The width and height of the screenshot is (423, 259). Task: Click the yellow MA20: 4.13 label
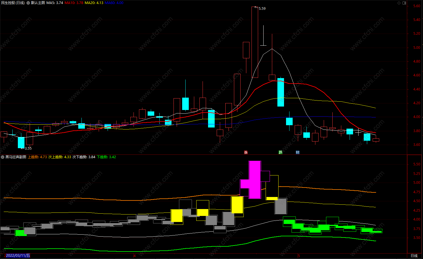tap(94, 3)
